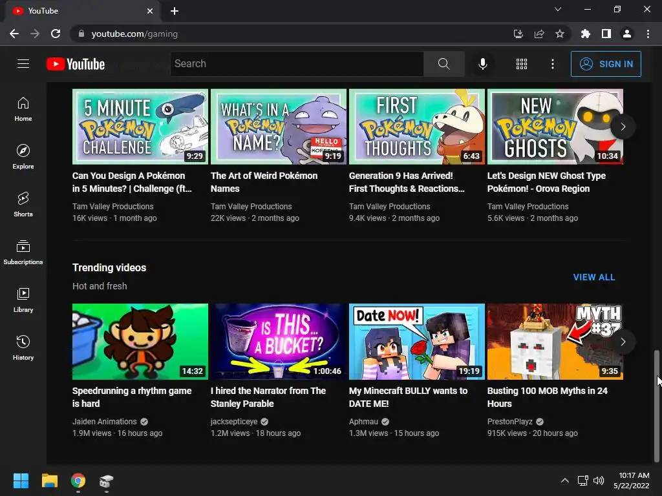Open Subscriptions in sidebar

pos(23,253)
